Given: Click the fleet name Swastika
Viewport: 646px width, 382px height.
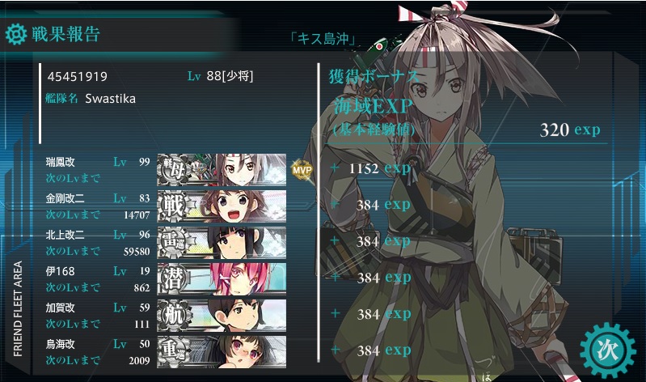Looking at the screenshot, I should click(x=111, y=99).
